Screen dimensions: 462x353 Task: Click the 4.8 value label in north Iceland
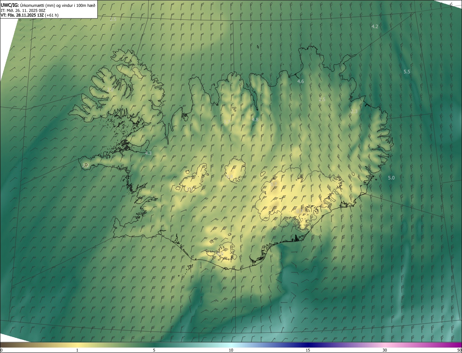click(x=255, y=119)
